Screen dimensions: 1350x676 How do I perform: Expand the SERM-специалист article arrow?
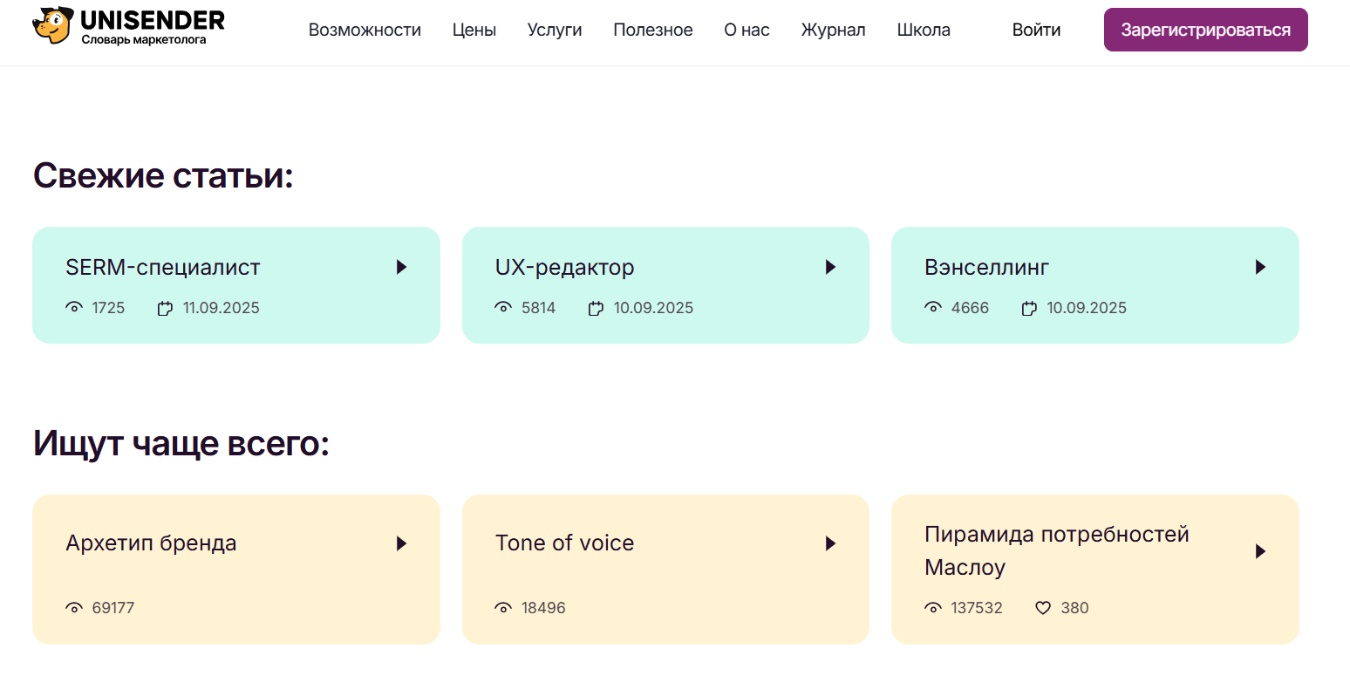coord(401,267)
